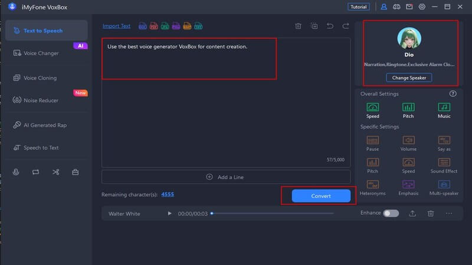Click into the text input area
This screenshot has width=472, height=265.
(226, 102)
